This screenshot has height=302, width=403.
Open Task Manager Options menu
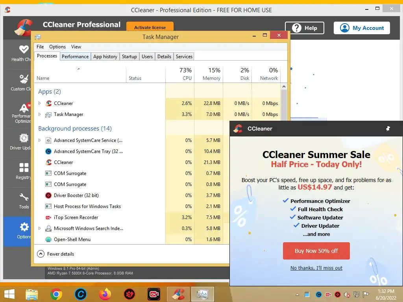(x=57, y=47)
